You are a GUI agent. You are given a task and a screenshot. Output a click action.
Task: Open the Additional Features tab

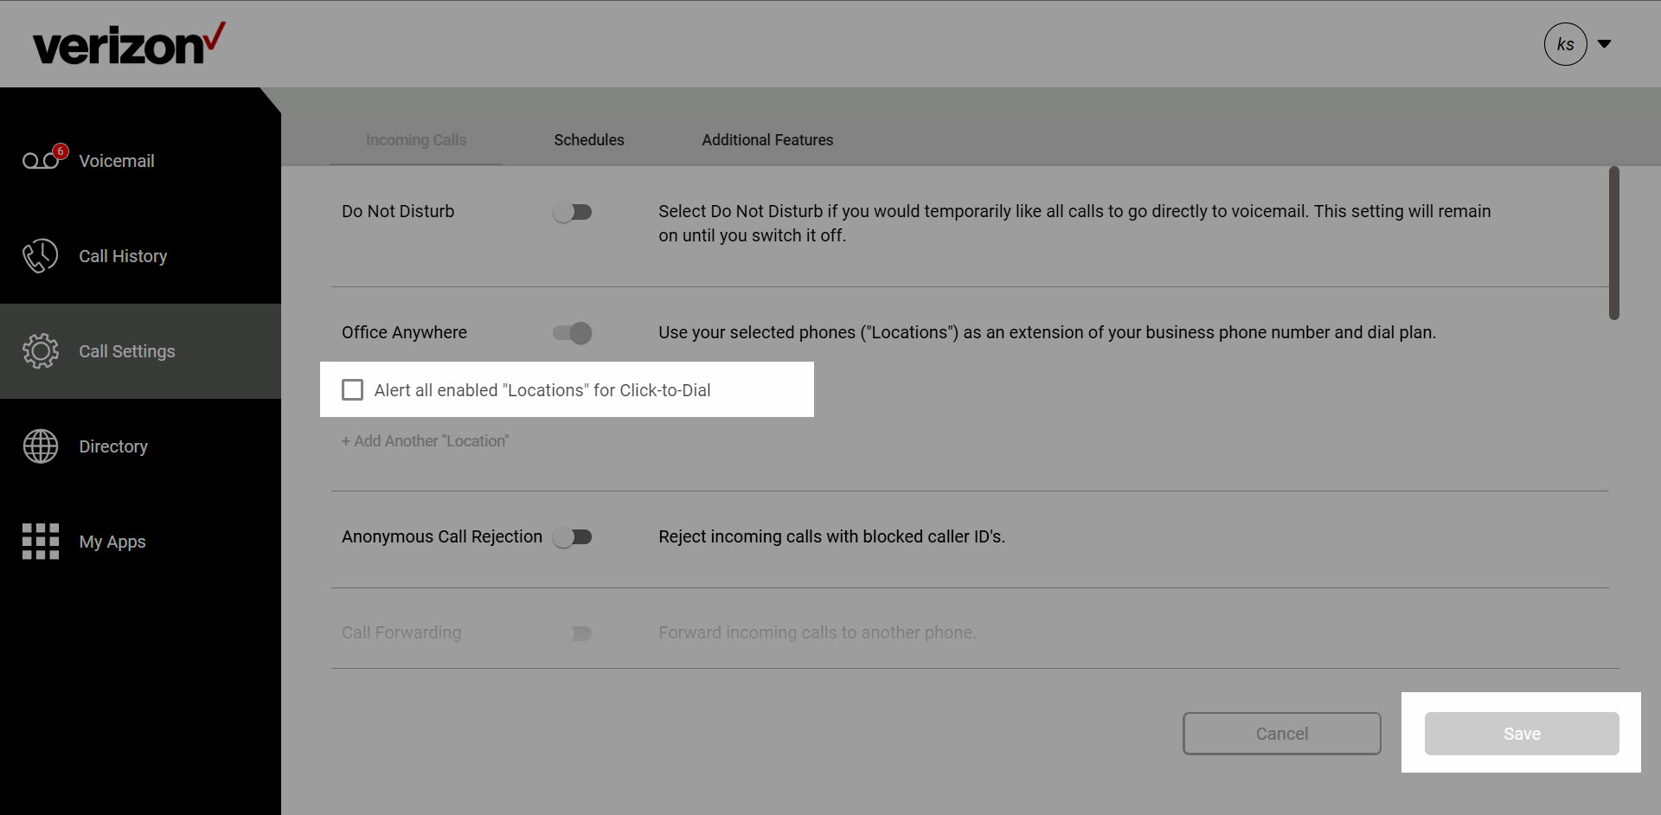767,140
